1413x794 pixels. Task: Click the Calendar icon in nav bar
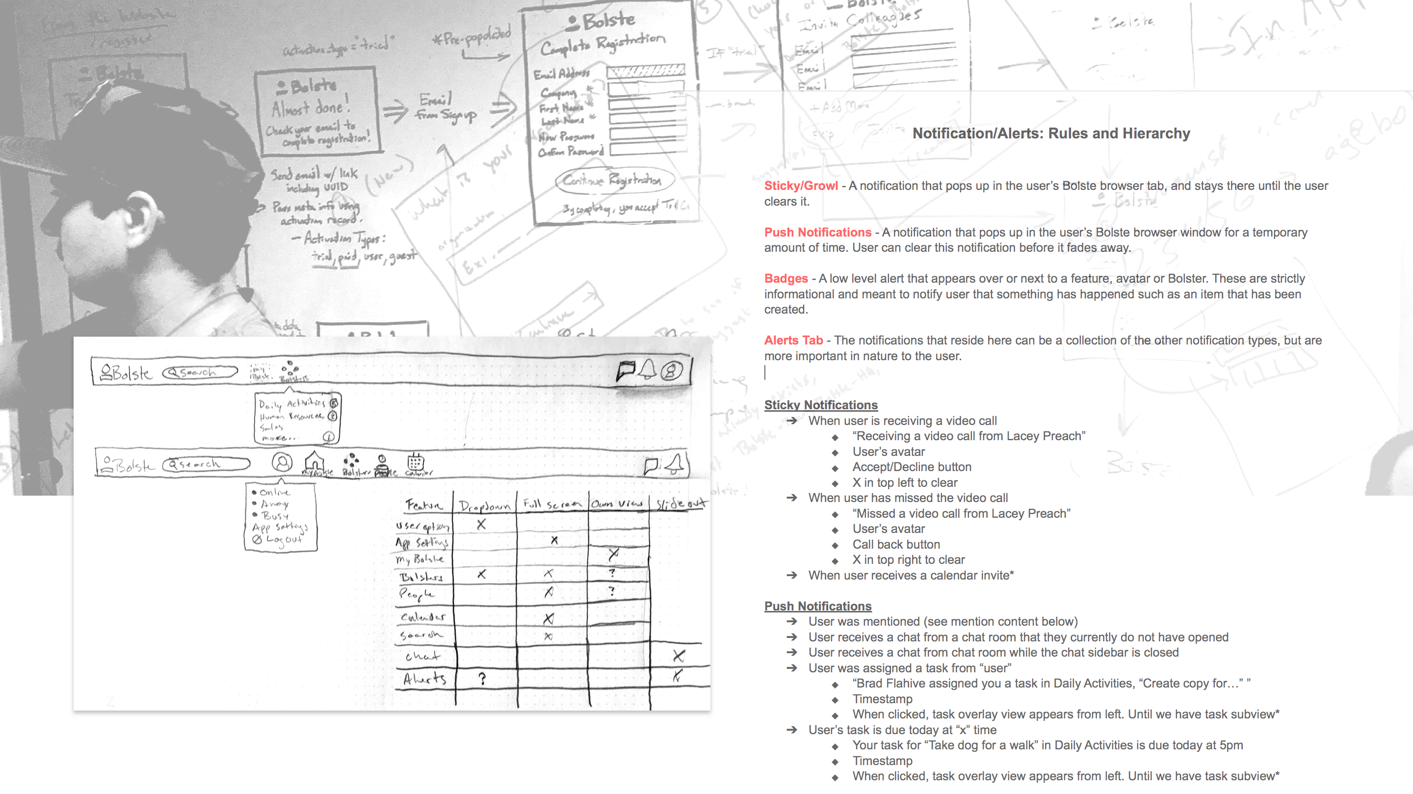[416, 463]
